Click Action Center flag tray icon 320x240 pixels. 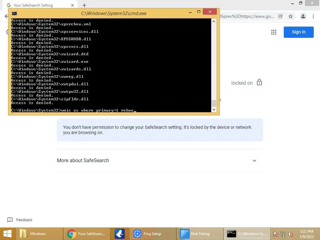pyautogui.click(x=276, y=234)
